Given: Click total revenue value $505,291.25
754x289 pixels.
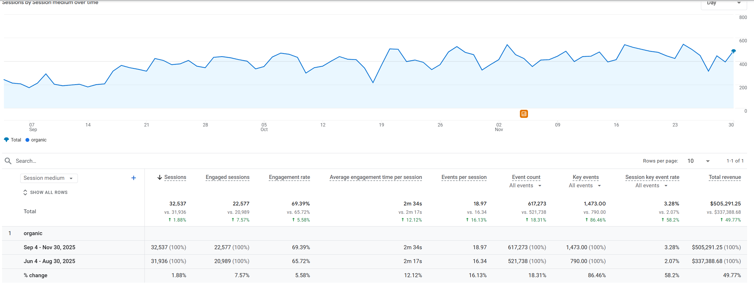Looking at the screenshot, I should pos(725,204).
